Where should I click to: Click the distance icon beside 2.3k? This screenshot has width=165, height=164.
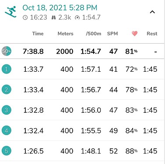click(x=54, y=17)
